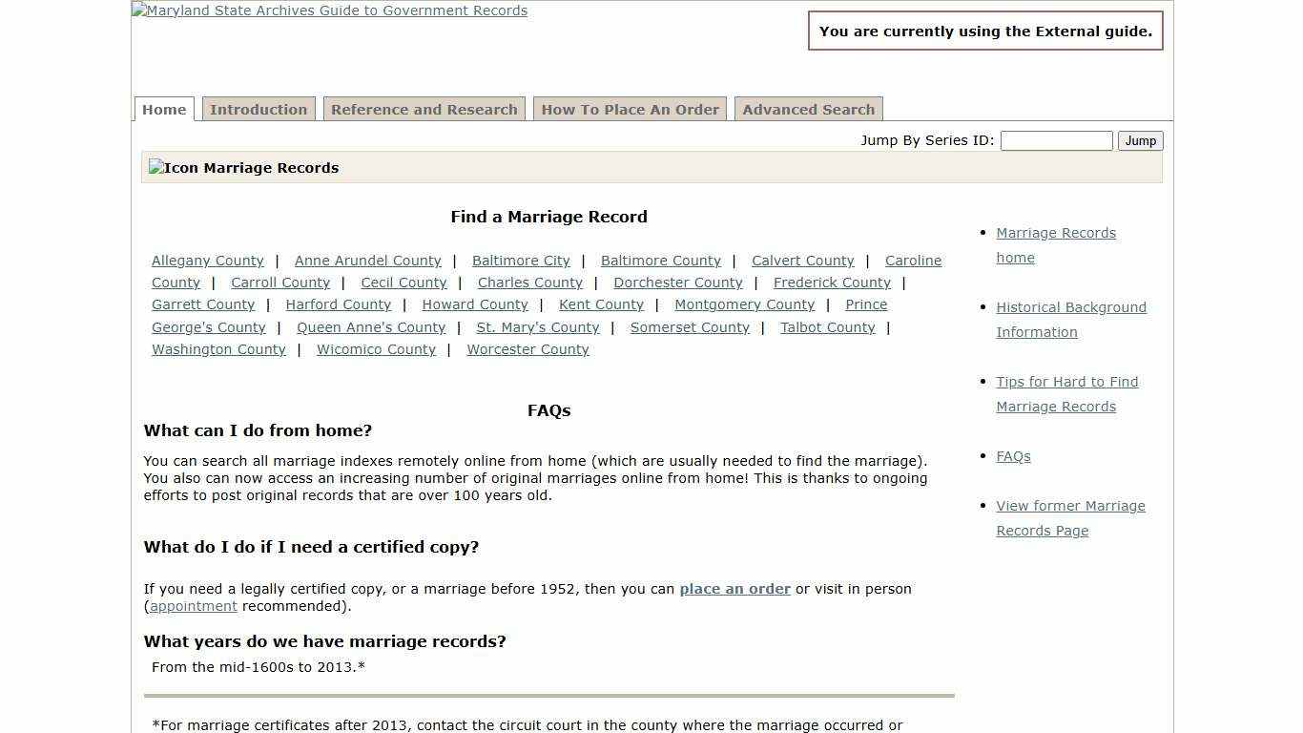Image resolution: width=1303 pixels, height=733 pixels.
Task: Open Worcester County marriage records
Action: 527,349
